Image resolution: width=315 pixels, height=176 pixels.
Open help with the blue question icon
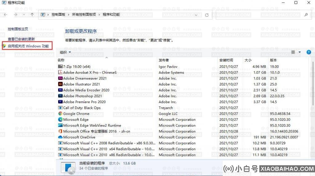[x=309, y=52]
